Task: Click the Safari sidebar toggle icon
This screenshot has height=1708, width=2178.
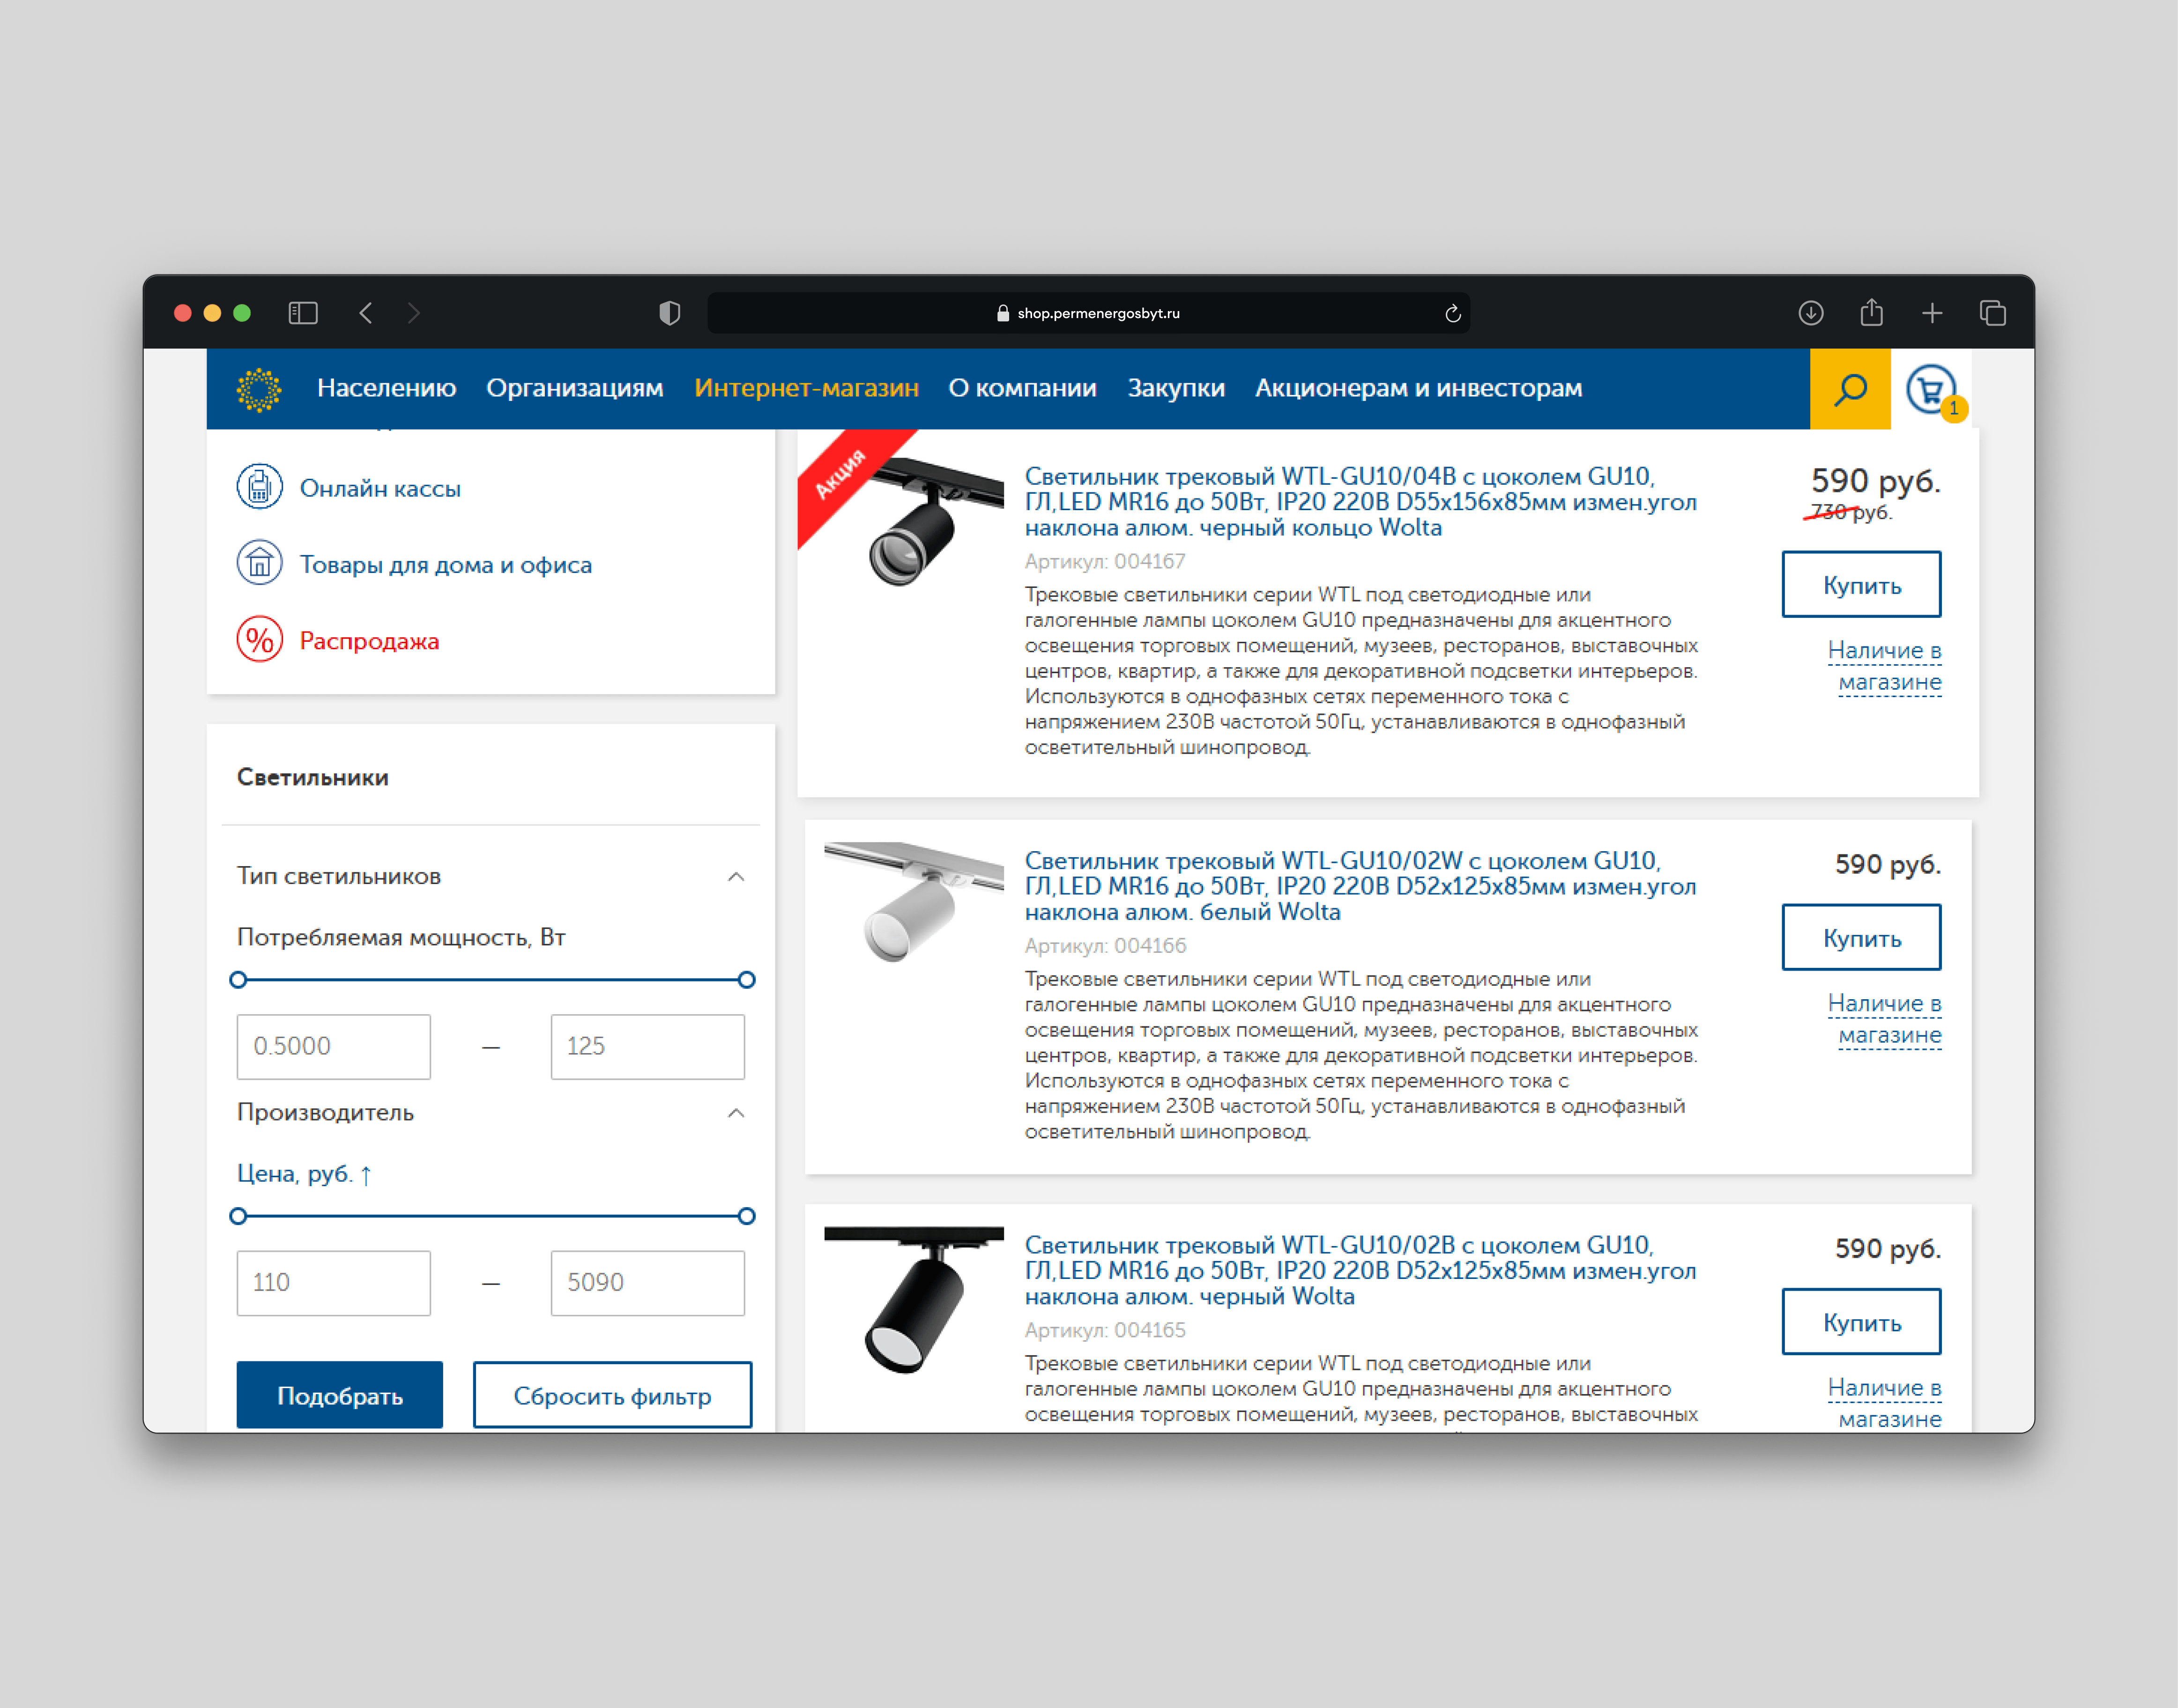Action: pyautogui.click(x=303, y=313)
